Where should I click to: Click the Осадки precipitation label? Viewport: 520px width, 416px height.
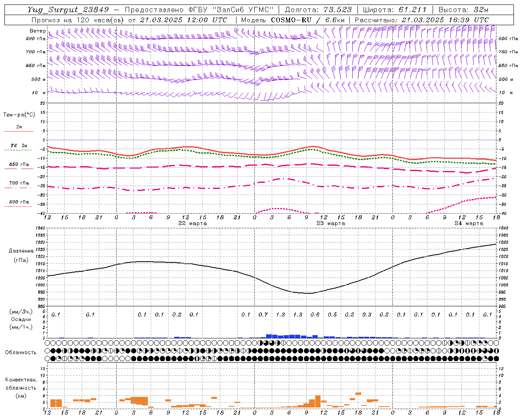21,319
